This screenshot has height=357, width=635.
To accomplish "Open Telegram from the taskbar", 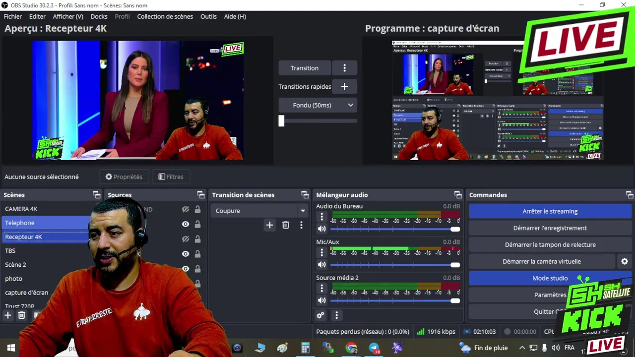I will click(x=375, y=348).
